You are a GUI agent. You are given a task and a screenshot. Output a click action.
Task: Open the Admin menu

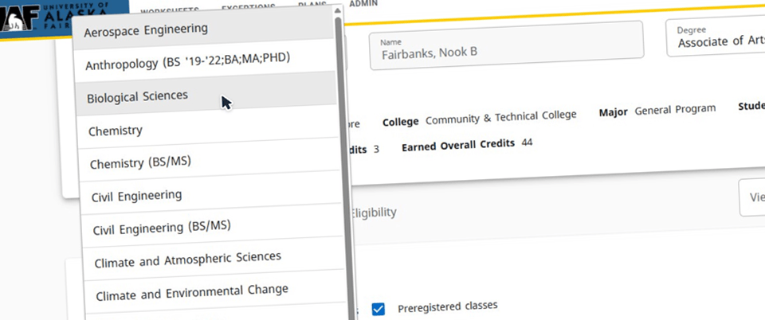(364, 4)
